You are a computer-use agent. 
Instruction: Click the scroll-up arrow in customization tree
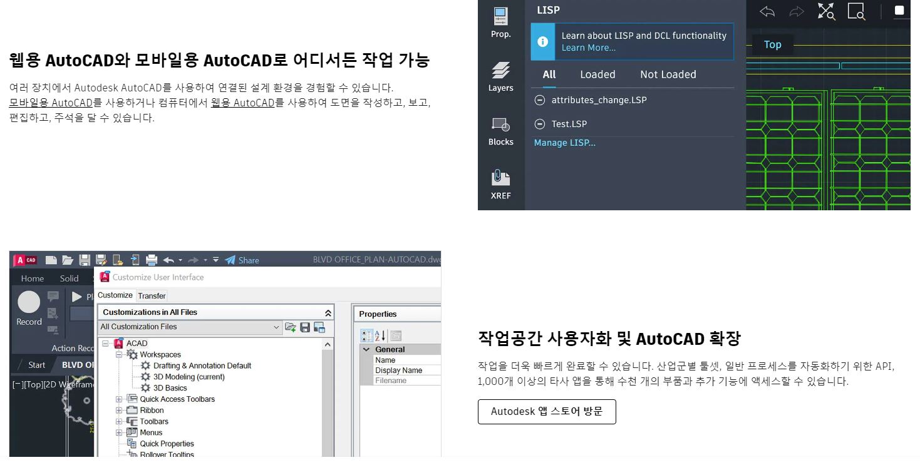(x=328, y=344)
